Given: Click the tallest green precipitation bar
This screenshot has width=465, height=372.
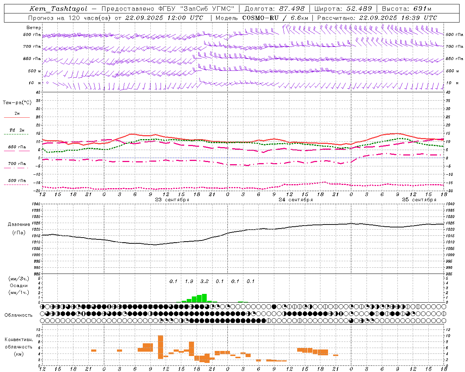Looking at the screenshot, I should point(204,298).
